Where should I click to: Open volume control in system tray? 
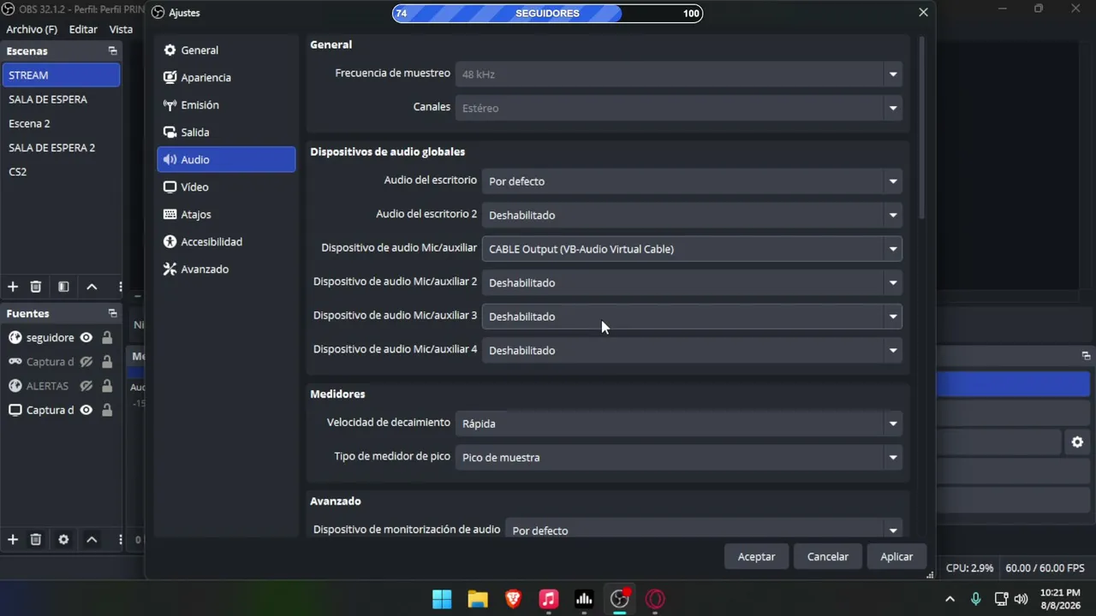1021,599
